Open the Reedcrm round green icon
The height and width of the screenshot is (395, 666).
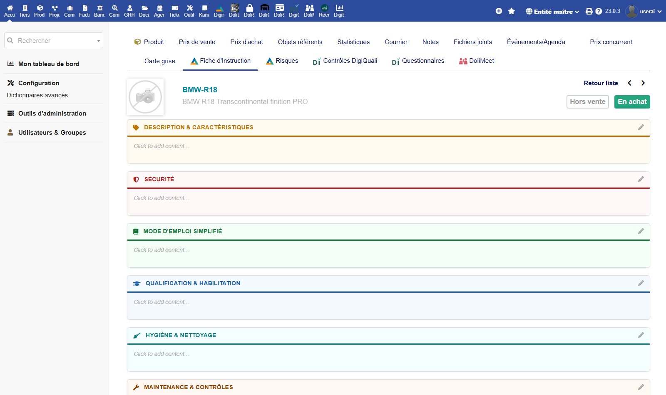(x=324, y=11)
